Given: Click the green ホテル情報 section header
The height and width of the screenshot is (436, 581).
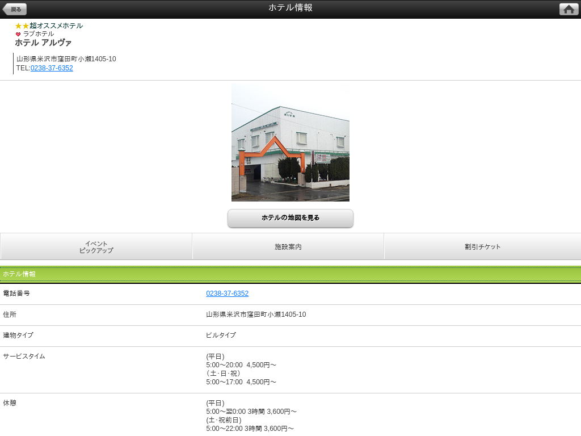Looking at the screenshot, I should click(290, 274).
